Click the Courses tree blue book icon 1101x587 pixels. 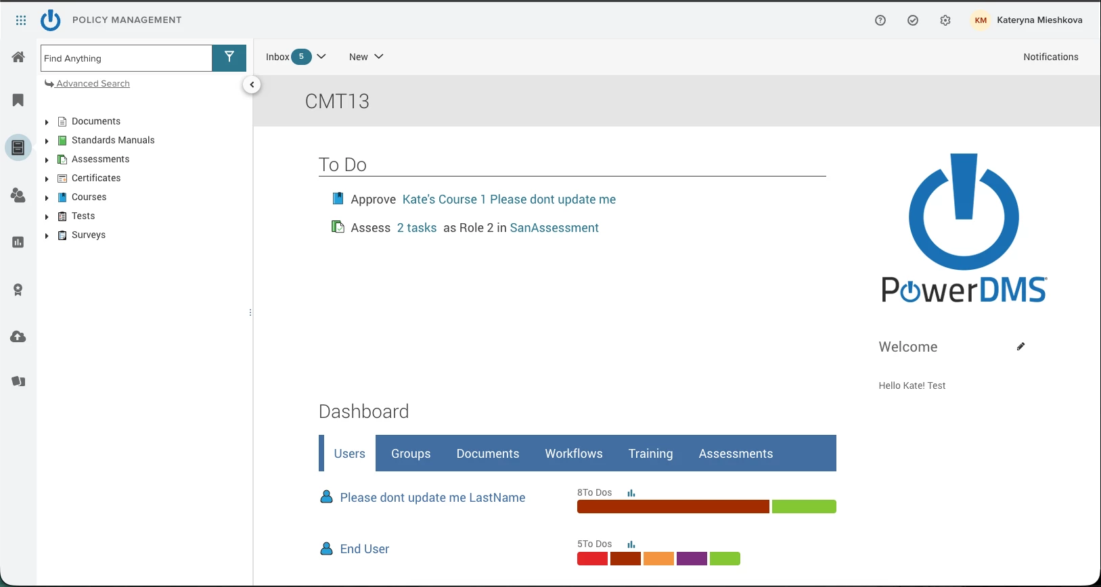coord(62,197)
